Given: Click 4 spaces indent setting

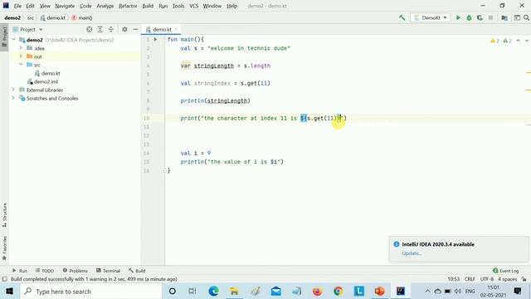Looking at the screenshot, I should 507,279.
